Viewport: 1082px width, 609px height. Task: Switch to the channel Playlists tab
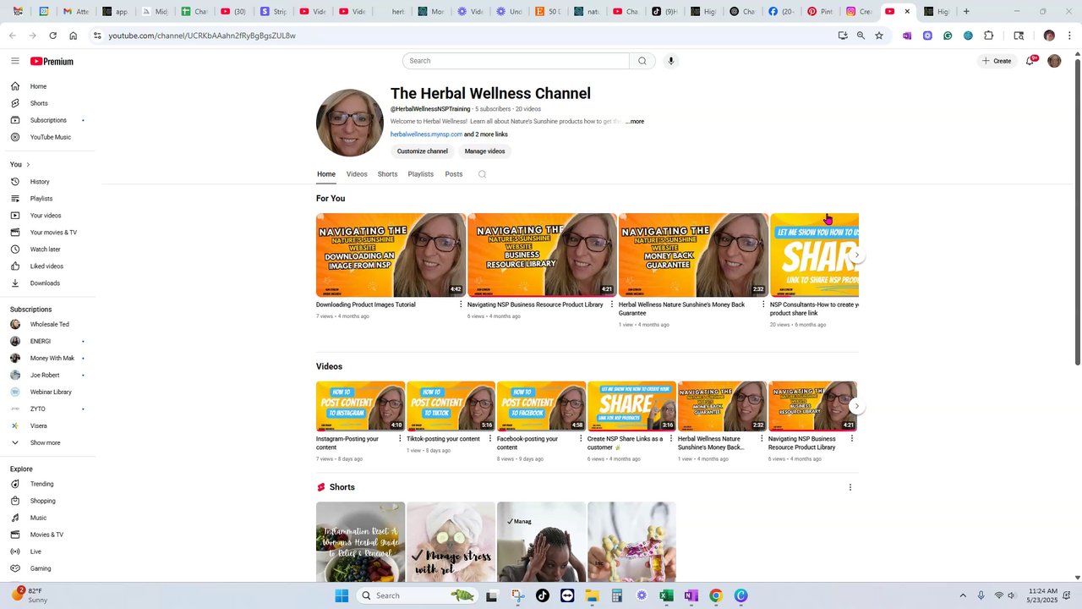[420, 174]
